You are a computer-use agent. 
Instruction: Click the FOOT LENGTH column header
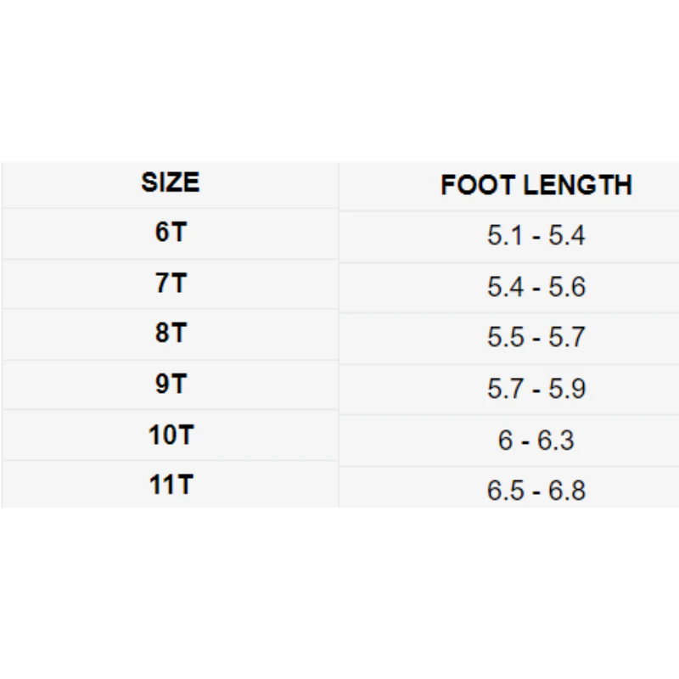pos(536,185)
